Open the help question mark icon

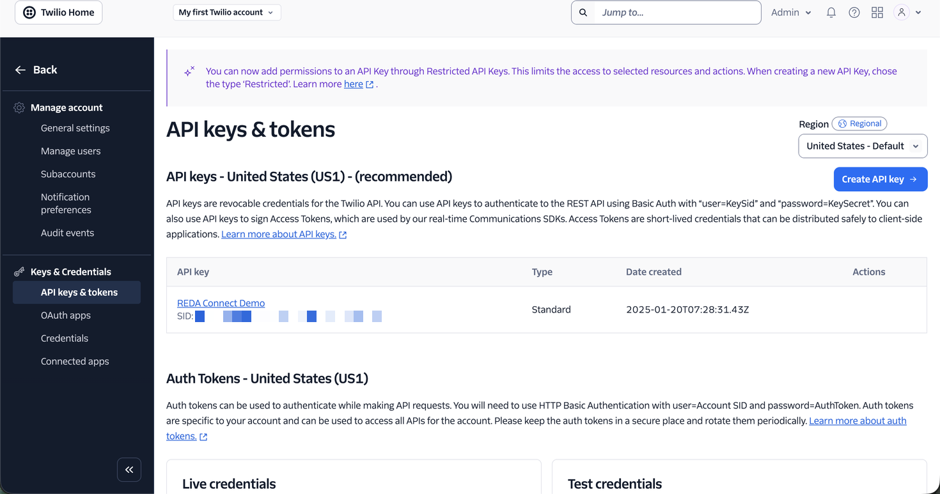tap(854, 12)
